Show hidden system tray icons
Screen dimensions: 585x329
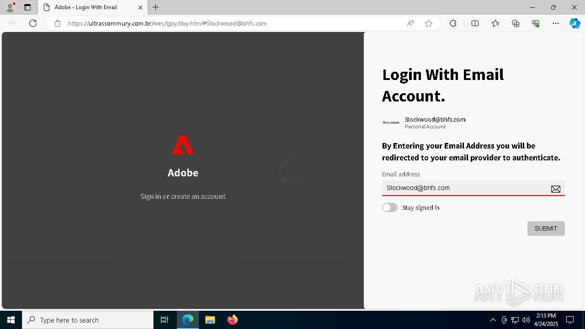(x=493, y=320)
